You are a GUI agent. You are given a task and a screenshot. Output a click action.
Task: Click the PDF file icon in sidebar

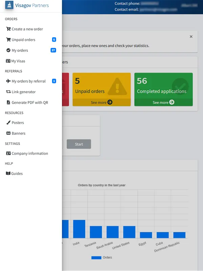(8, 102)
